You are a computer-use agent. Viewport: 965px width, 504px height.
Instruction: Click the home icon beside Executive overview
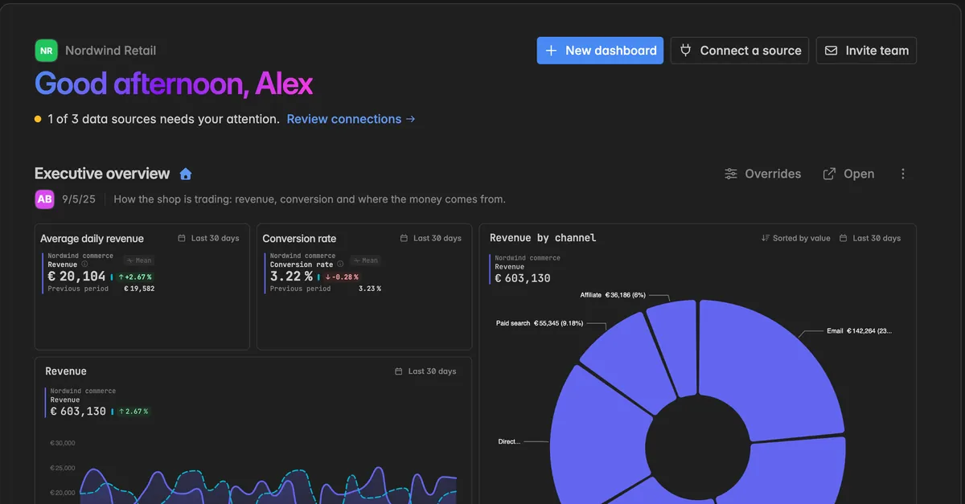click(186, 174)
